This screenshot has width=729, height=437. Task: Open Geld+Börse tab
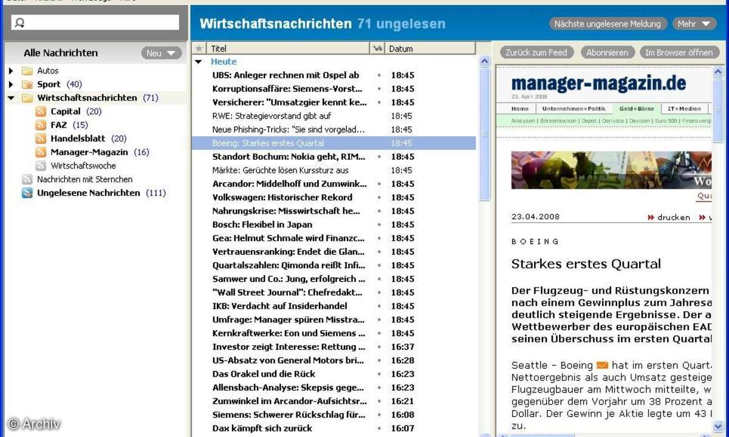(x=637, y=109)
